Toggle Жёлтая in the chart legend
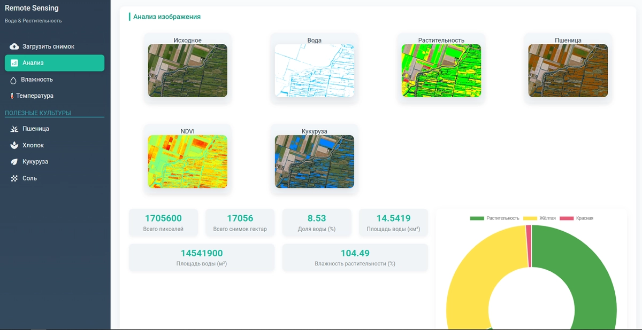This screenshot has height=330, width=642. [540, 218]
